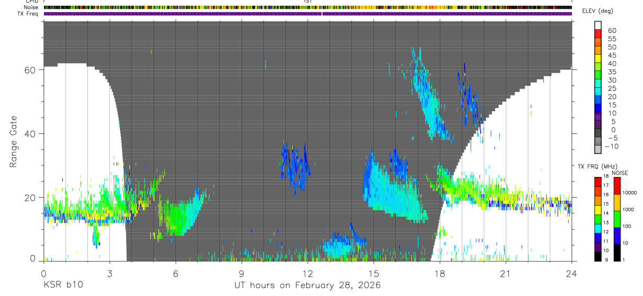Click elevation scale label "45"

[x=612, y=55]
